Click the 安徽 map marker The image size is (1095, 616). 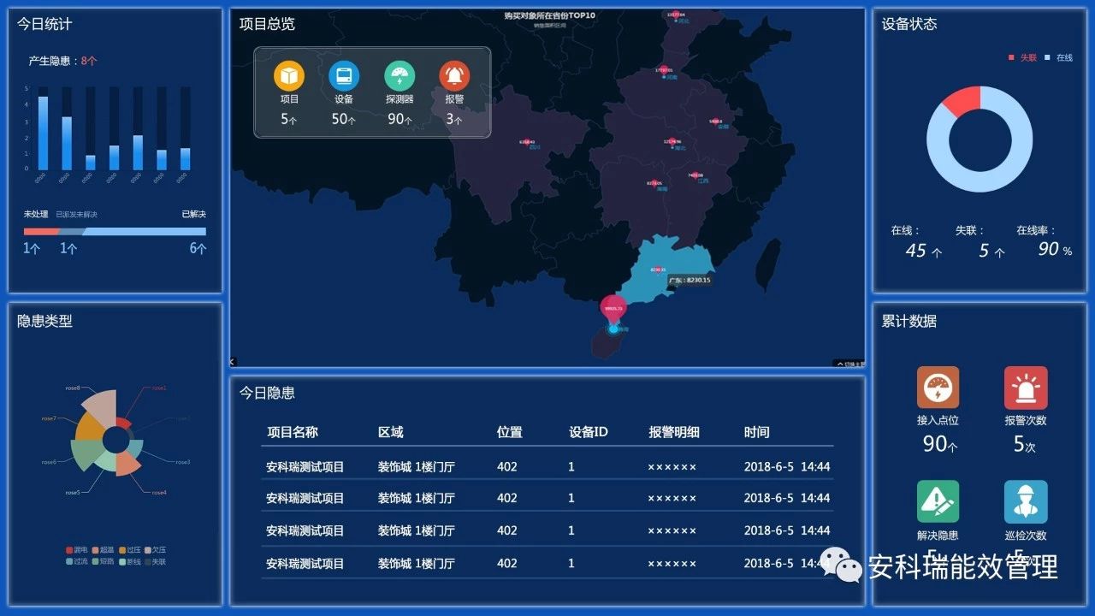(x=717, y=122)
